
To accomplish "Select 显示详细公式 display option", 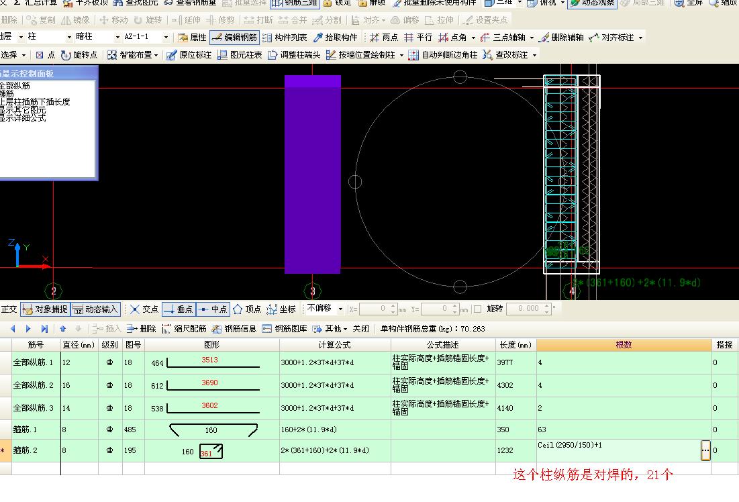I will (x=23, y=118).
